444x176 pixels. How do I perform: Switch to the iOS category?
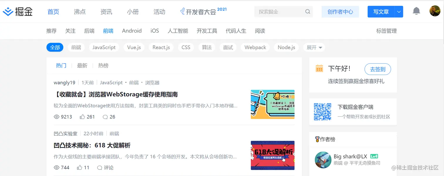point(155,31)
